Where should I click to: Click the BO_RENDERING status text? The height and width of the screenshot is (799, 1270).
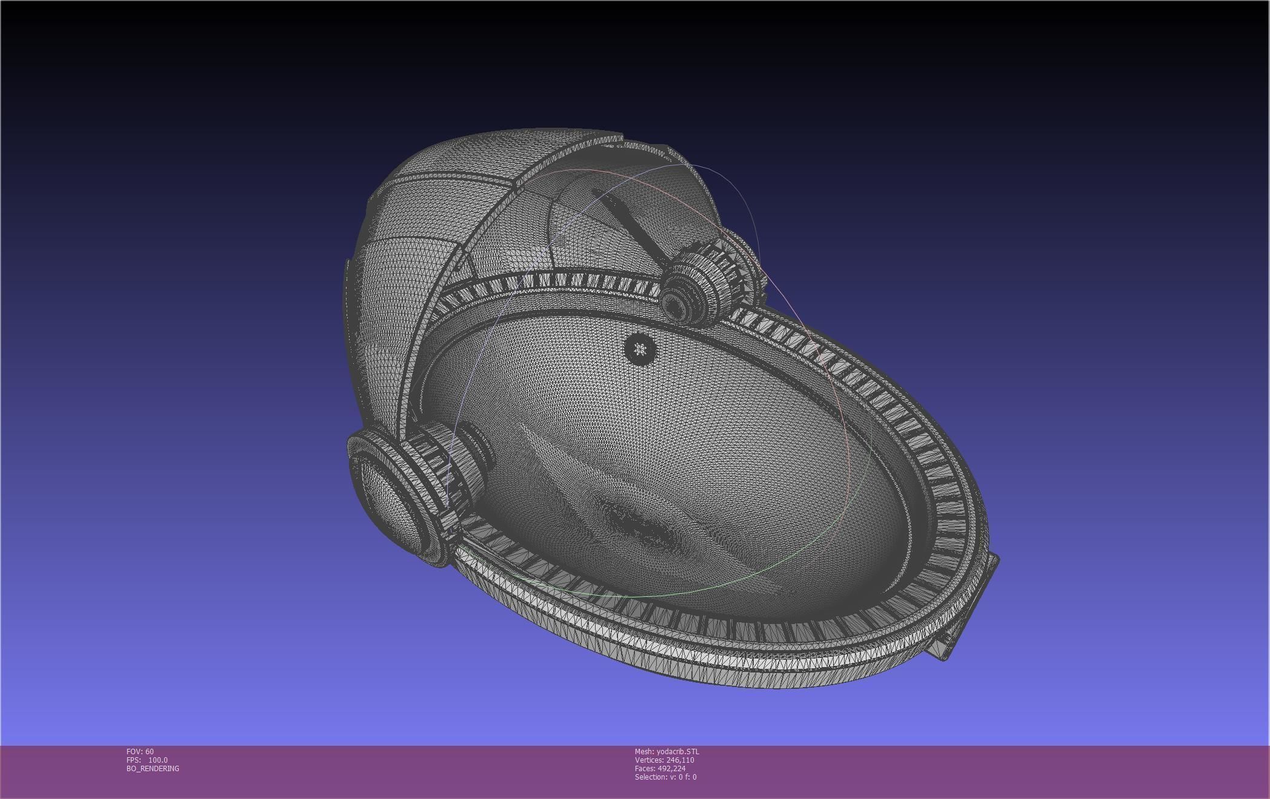[x=153, y=768]
